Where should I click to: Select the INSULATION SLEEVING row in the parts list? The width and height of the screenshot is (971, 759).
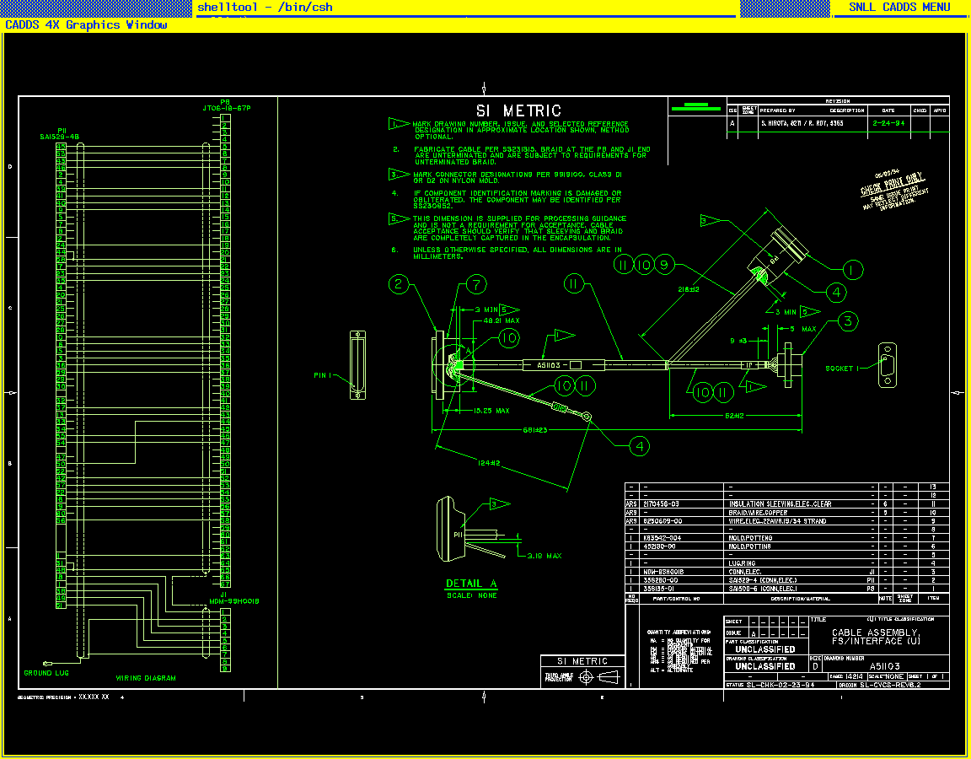pyautogui.click(x=780, y=503)
